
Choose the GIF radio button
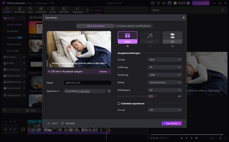tap(172, 46)
